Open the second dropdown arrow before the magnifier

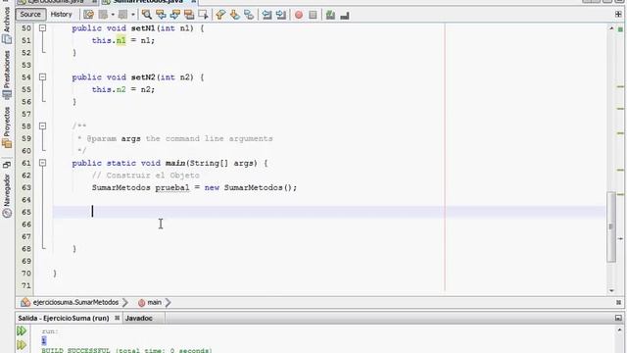pos(133,15)
